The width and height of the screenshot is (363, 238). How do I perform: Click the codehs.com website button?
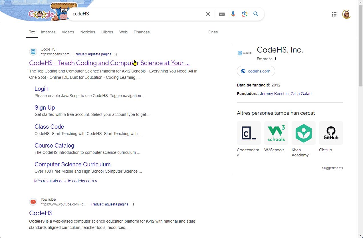click(x=256, y=71)
